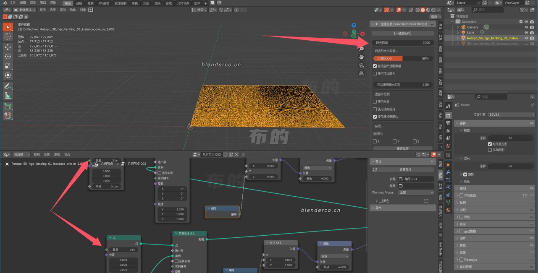Switch viewport shading to material preview
The width and height of the screenshot is (538, 273).
click(x=428, y=10)
